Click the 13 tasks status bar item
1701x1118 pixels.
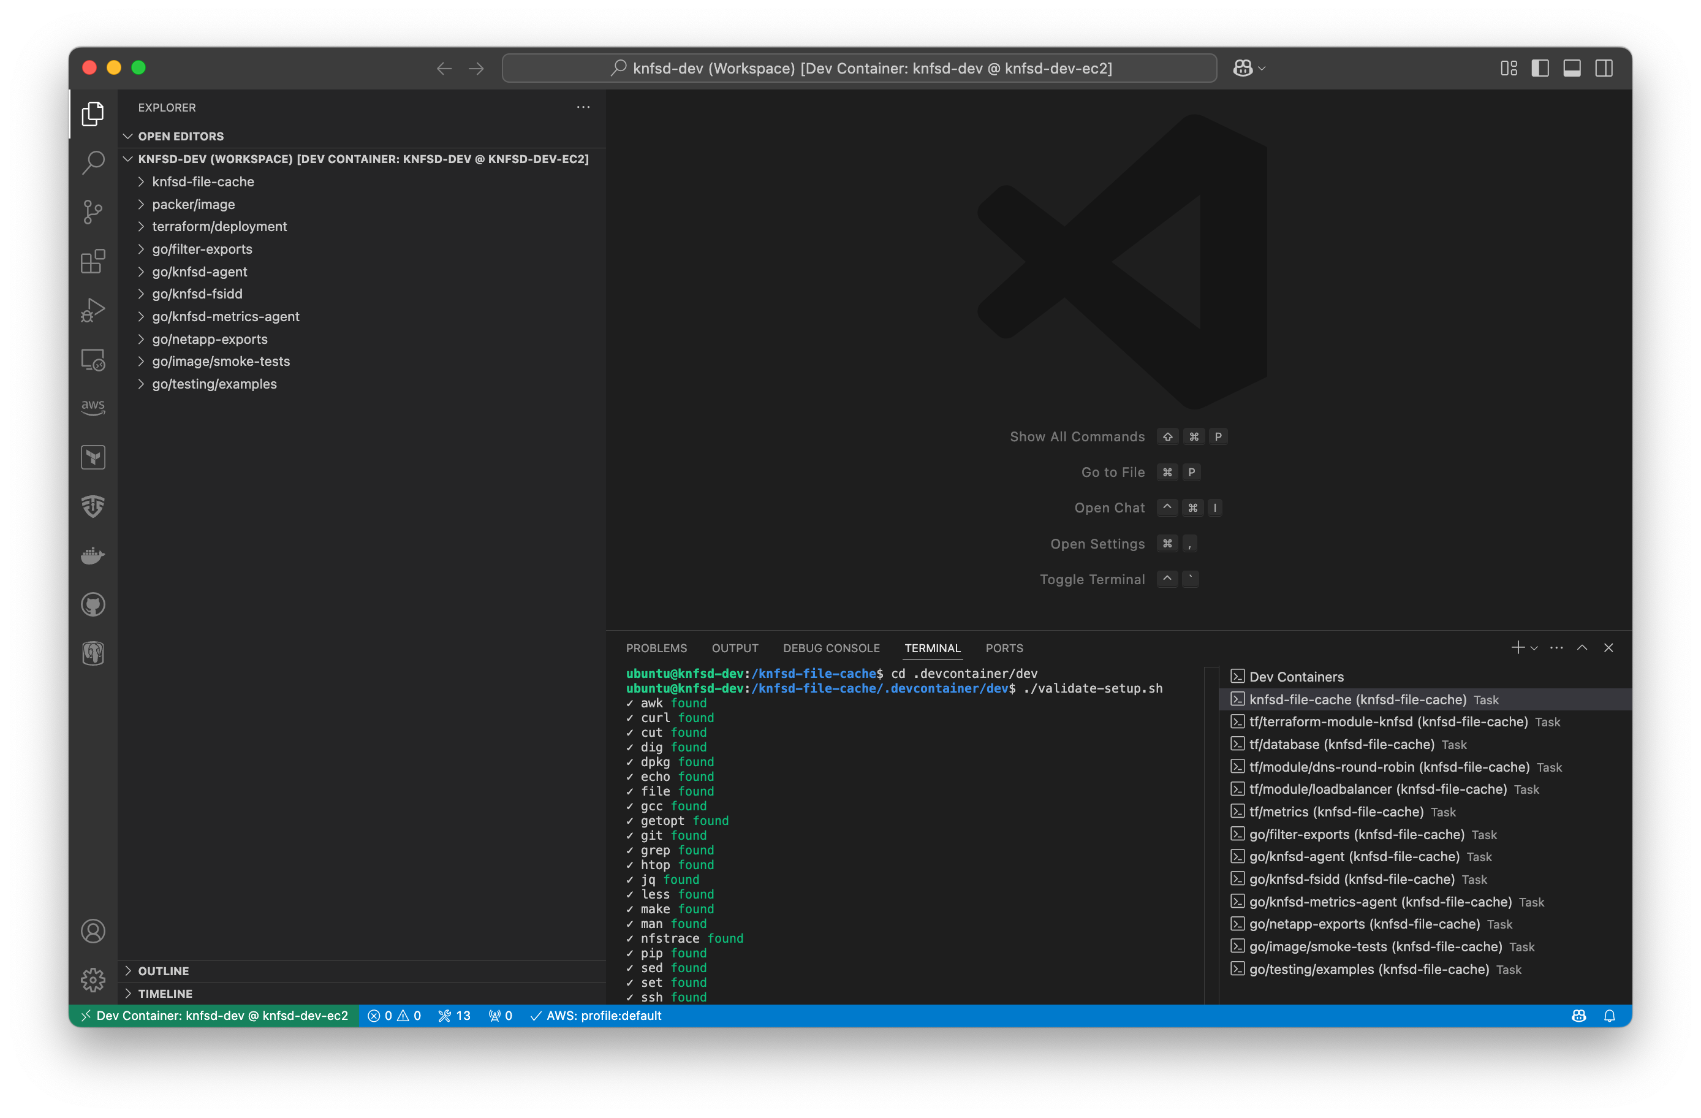pos(454,1016)
